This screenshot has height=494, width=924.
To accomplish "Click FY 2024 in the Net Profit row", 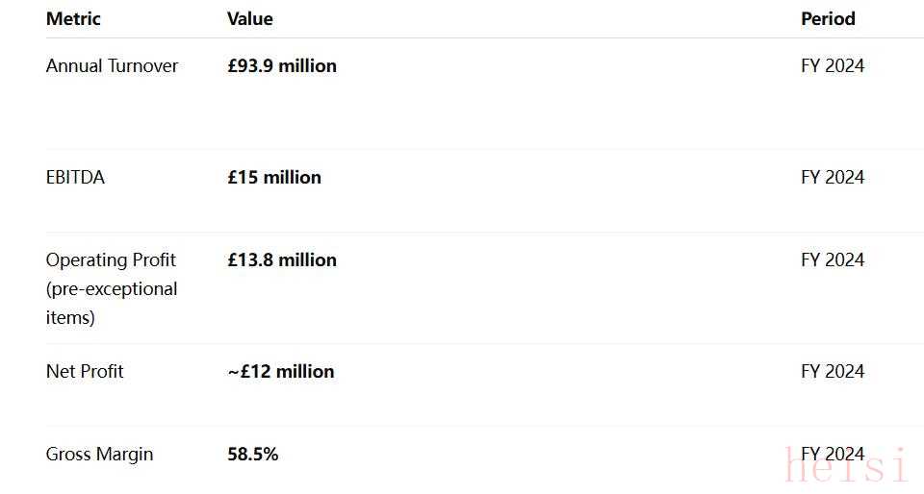I will pos(833,371).
